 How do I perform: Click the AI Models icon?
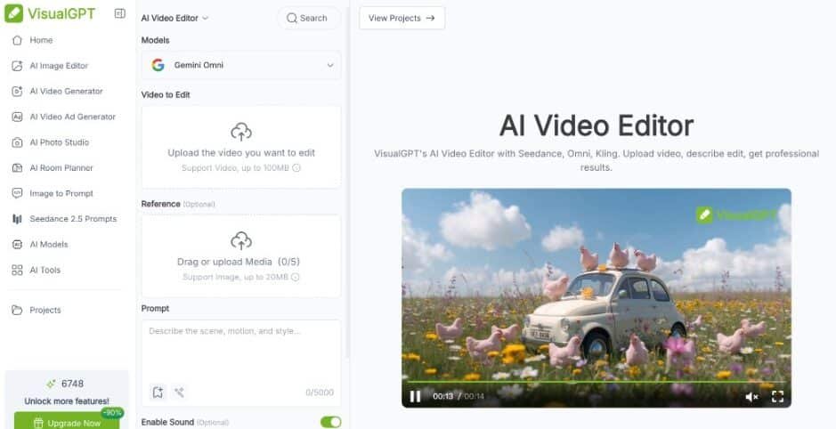[x=17, y=244]
